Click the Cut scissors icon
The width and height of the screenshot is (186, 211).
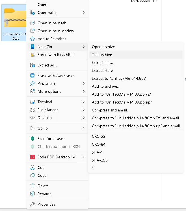[33, 167]
